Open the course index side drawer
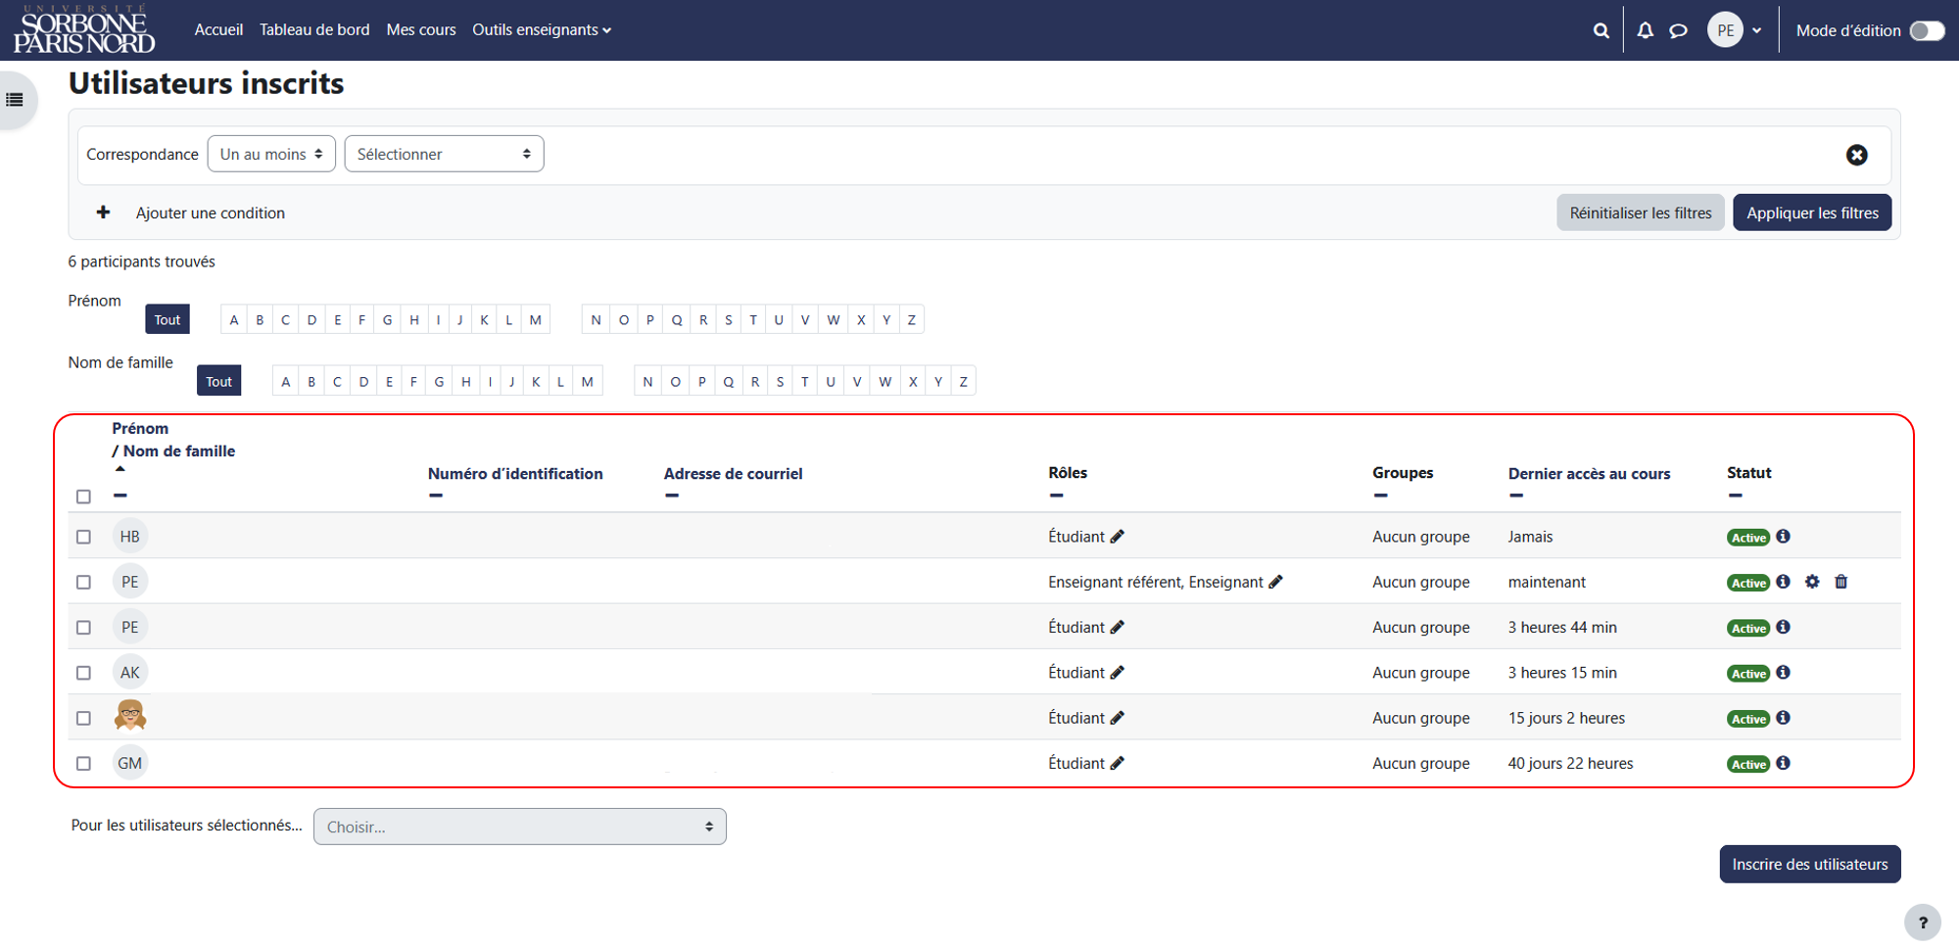1959x947 pixels. point(15,100)
